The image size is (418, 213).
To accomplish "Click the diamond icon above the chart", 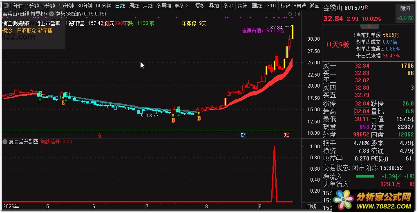I will pos(290,14).
